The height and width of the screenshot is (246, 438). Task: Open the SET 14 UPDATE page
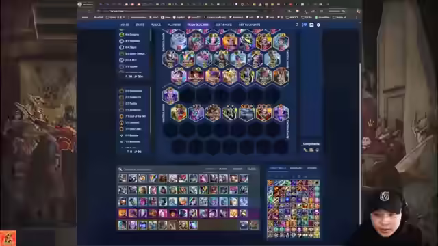(249, 25)
